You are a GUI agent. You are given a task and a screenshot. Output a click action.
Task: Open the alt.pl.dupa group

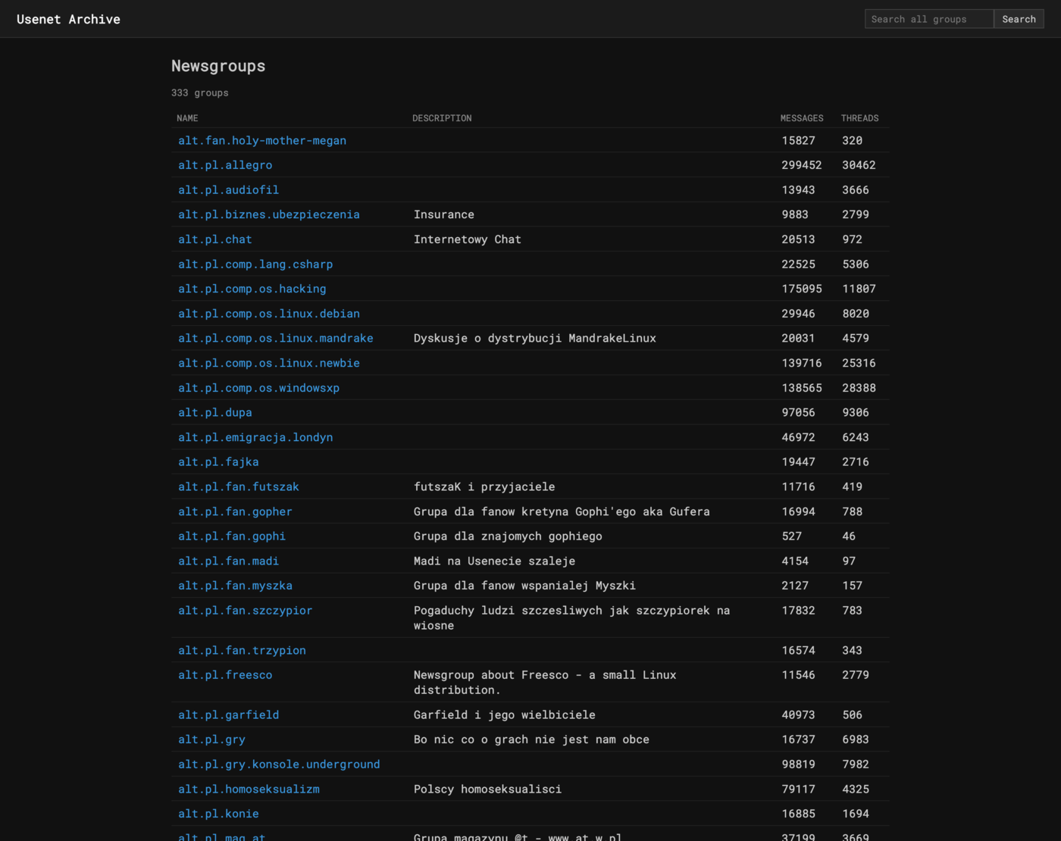(x=215, y=413)
